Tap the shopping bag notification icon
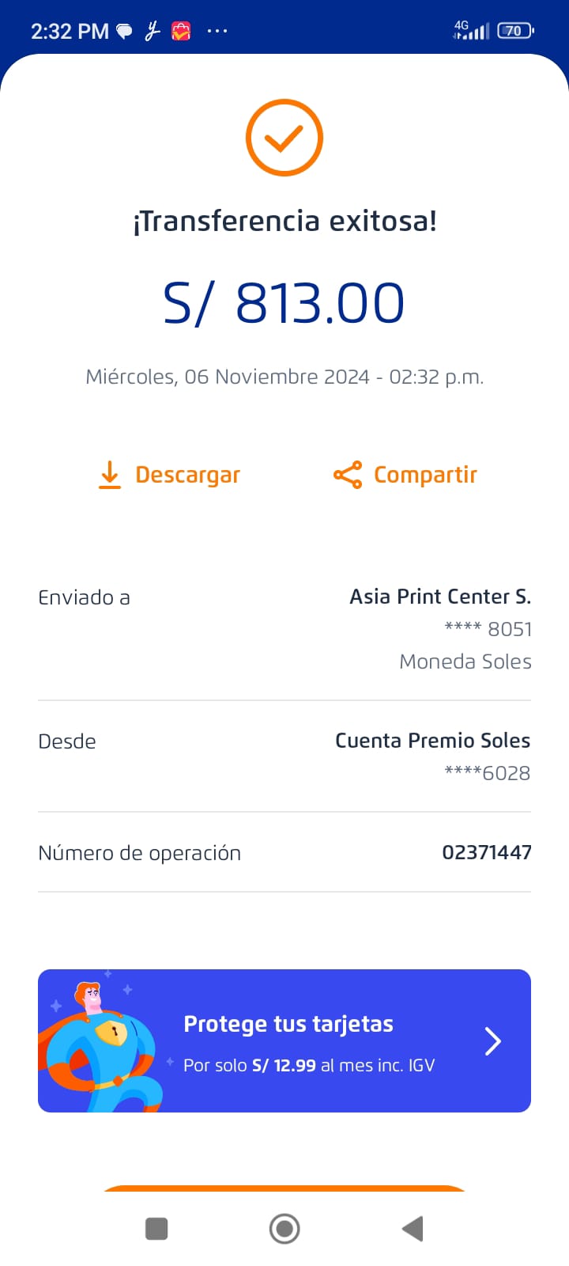Viewport: 569px width, 1266px height. pyautogui.click(x=181, y=32)
